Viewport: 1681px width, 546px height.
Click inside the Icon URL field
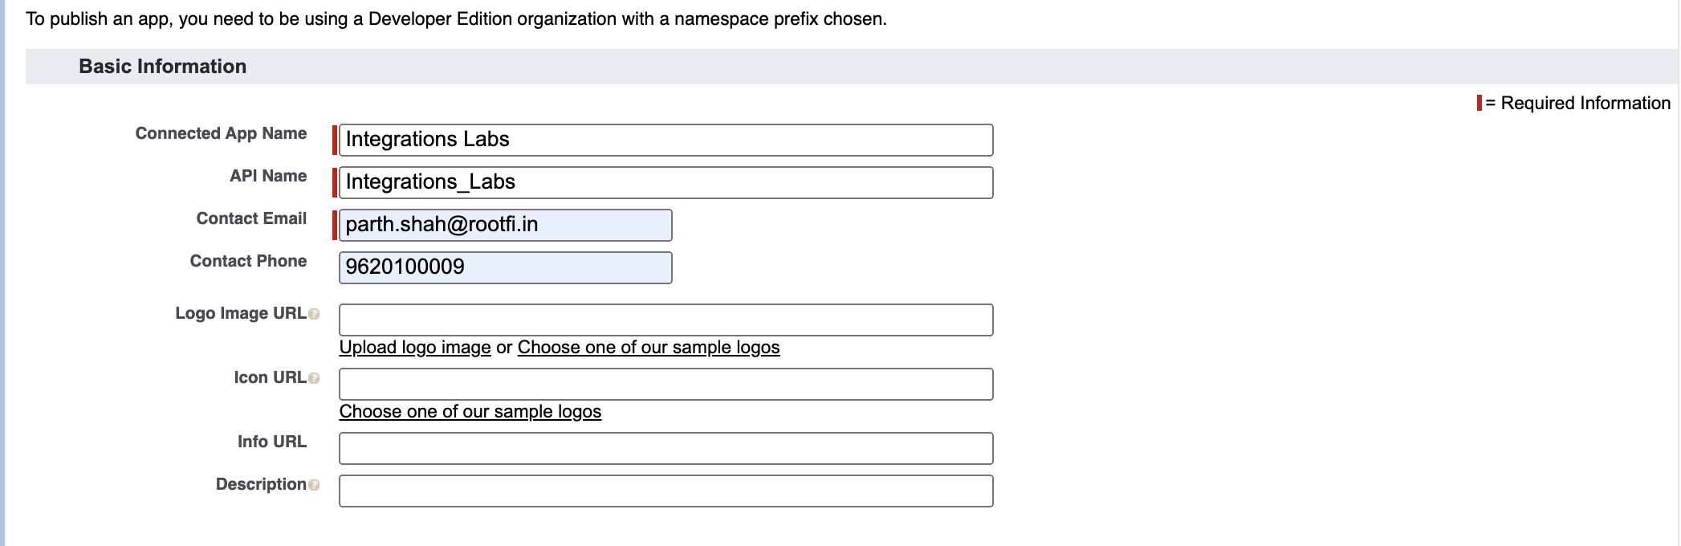tap(665, 384)
